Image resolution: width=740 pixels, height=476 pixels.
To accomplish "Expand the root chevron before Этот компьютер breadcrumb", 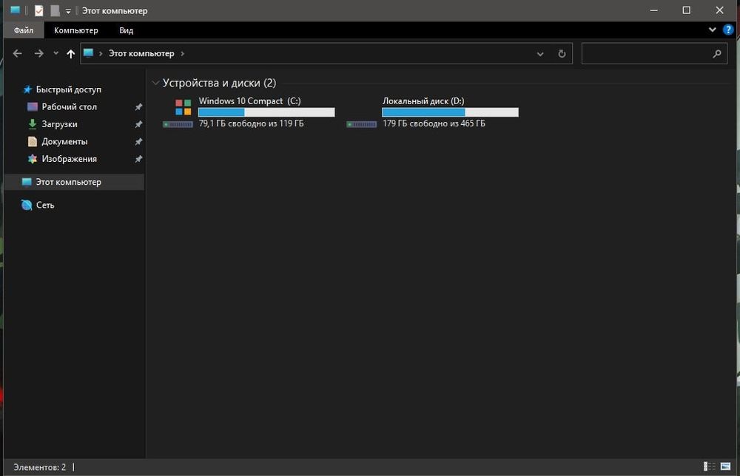I will (x=101, y=54).
